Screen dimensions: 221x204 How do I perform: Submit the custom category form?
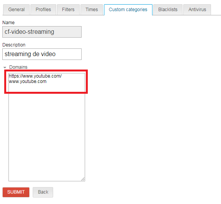click(16, 192)
